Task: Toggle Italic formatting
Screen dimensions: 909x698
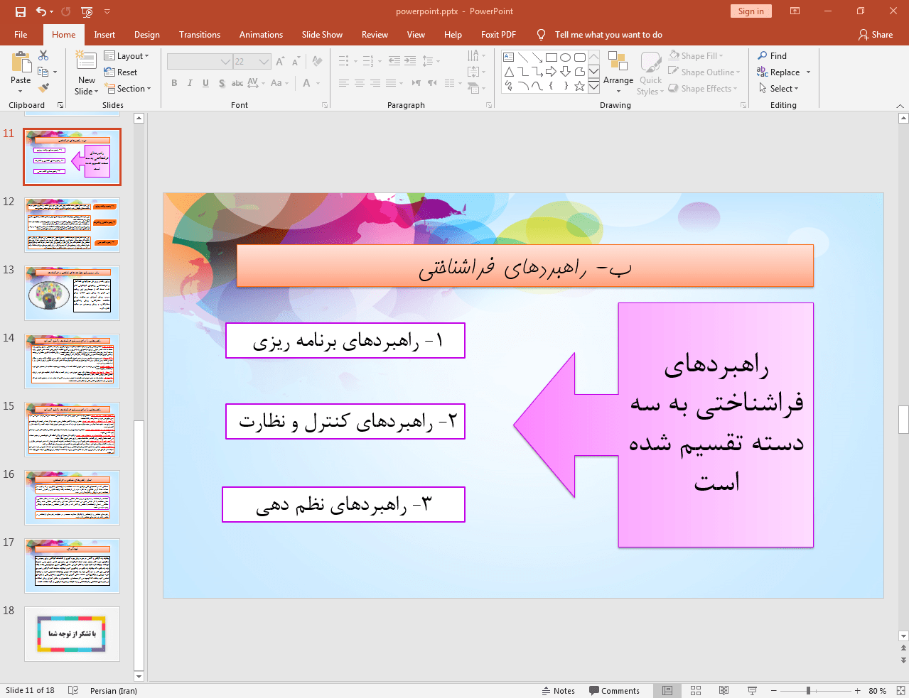Action: pyautogui.click(x=190, y=83)
